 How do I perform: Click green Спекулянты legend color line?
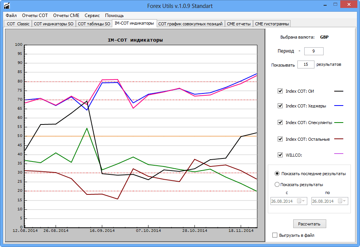338,123
